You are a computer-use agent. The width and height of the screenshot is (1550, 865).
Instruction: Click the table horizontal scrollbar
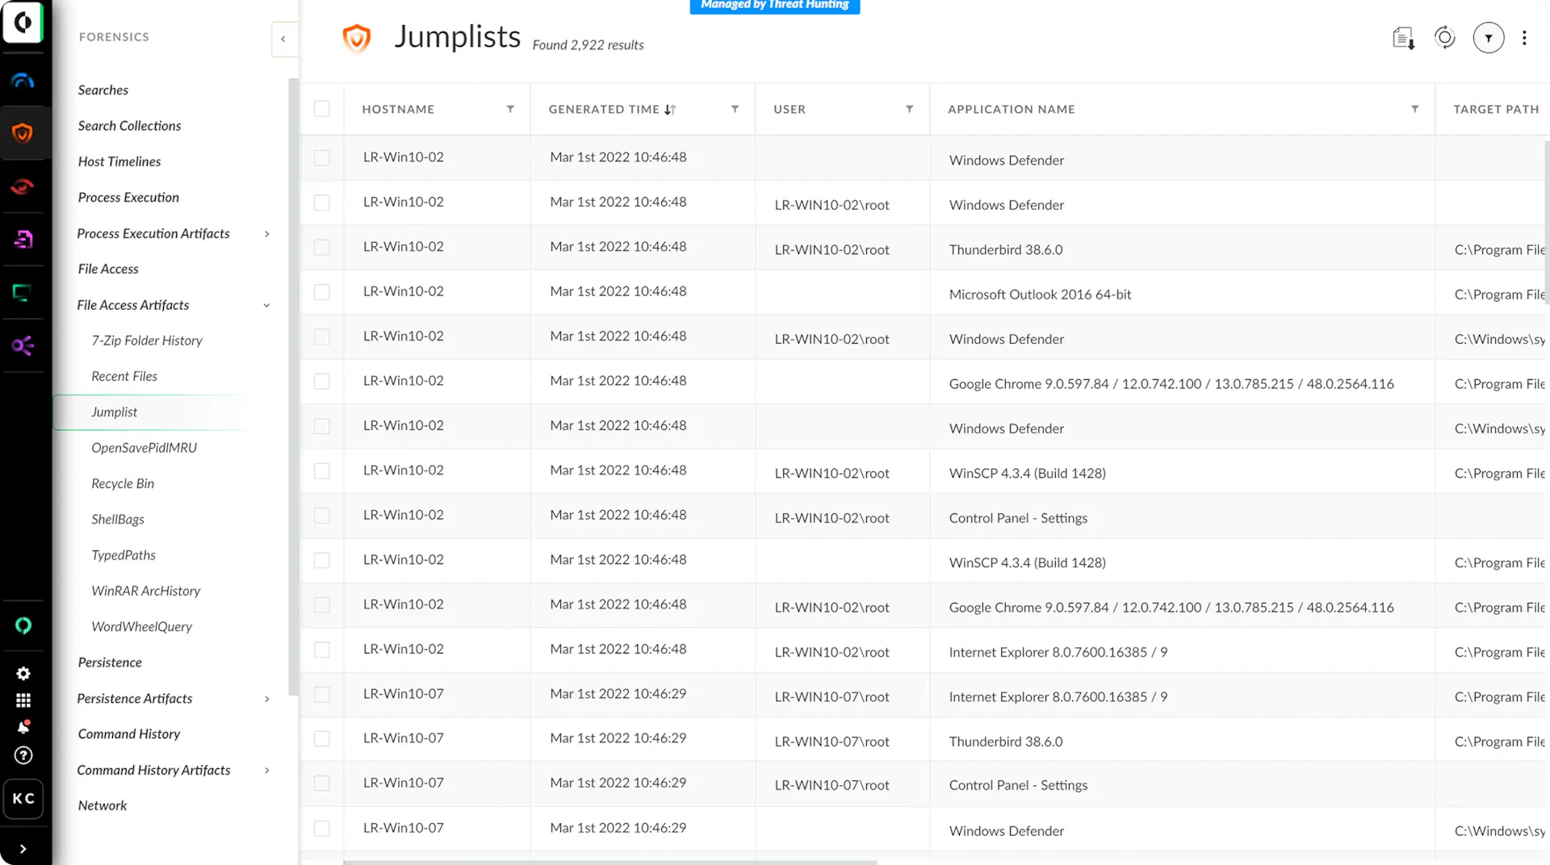click(x=610, y=862)
